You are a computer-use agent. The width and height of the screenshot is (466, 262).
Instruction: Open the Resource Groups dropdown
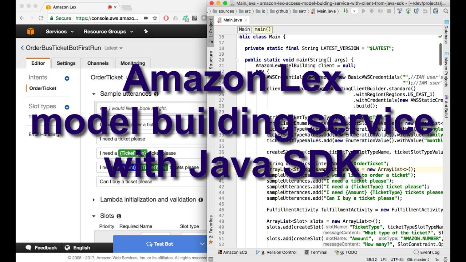point(108,31)
